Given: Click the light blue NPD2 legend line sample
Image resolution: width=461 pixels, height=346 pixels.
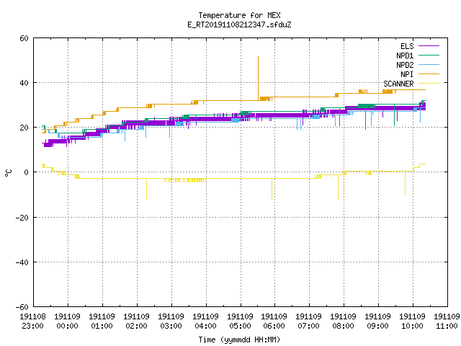Looking at the screenshot, I should [x=429, y=65].
